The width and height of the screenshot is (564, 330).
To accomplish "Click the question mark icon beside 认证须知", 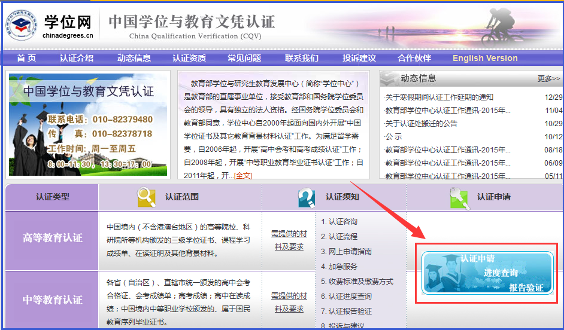I will tap(306, 197).
